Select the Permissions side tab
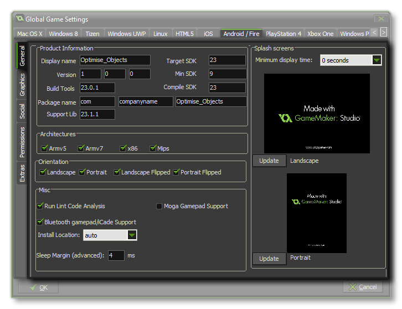 pyautogui.click(x=23, y=142)
